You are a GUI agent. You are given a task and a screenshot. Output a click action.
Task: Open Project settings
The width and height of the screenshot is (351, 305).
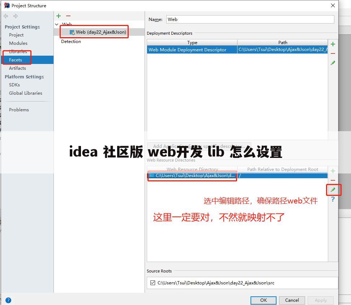tap(16, 35)
